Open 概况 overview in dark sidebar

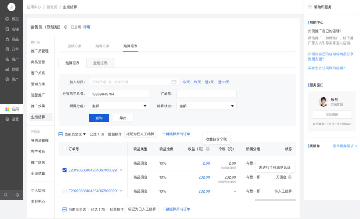click(12, 19)
